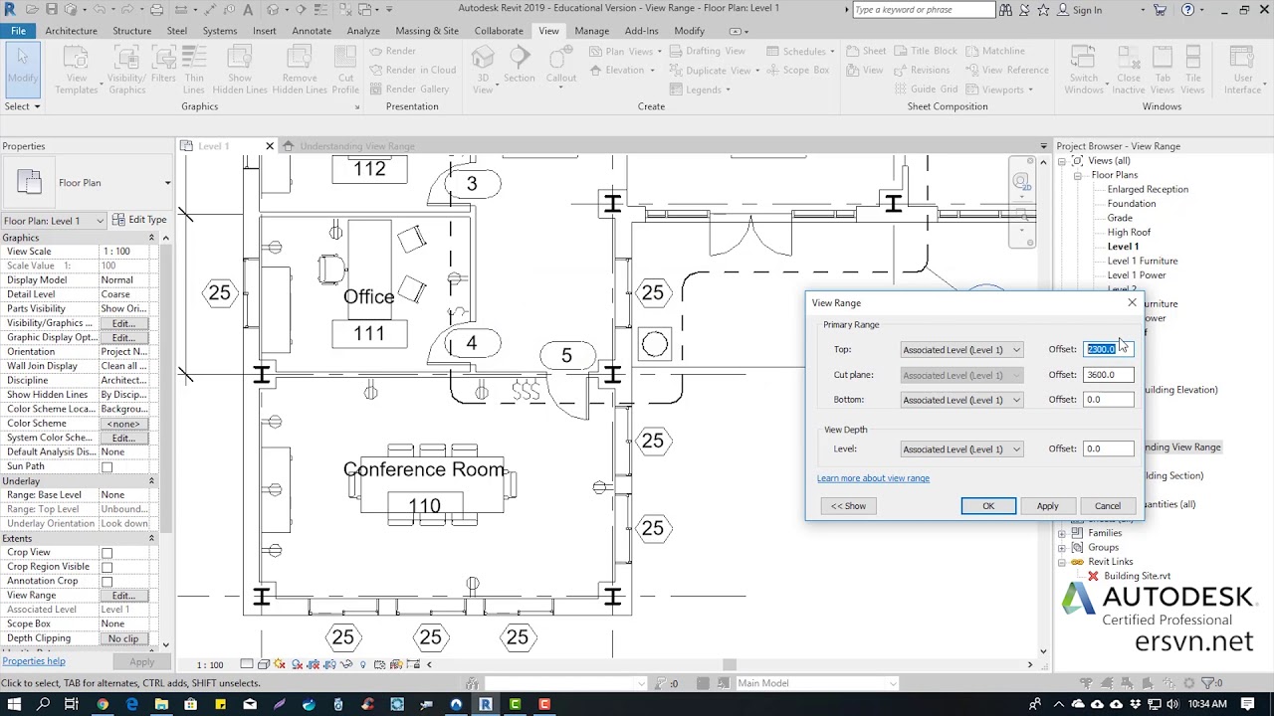Select Enlarged Reception floor plan

coord(1148,189)
